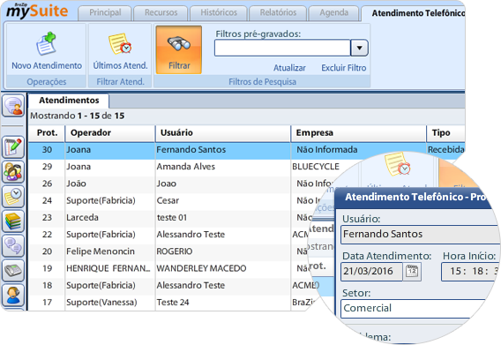Open the Históricos tab

219,12
